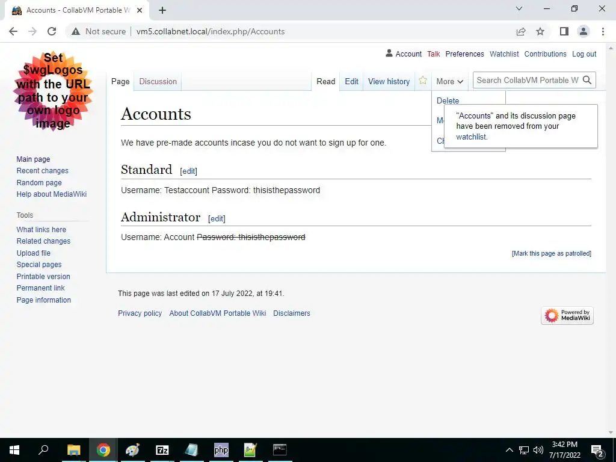Click Log out link
Screen dimensions: 616x462
click(584, 54)
